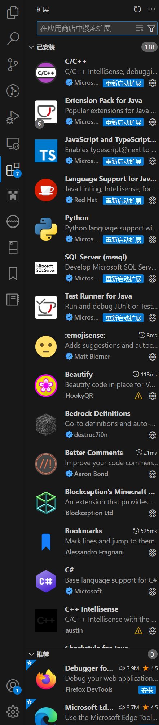Viewport: 159px width, 725px height.
Task: Open manage gear for Better Comments
Action: pos(153,474)
